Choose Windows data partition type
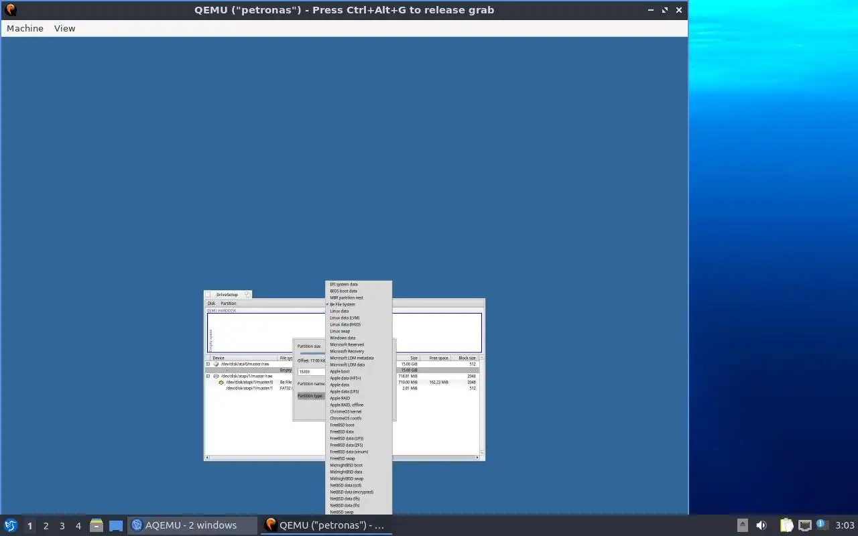Screen dimensions: 858x536 [x=359, y=338]
